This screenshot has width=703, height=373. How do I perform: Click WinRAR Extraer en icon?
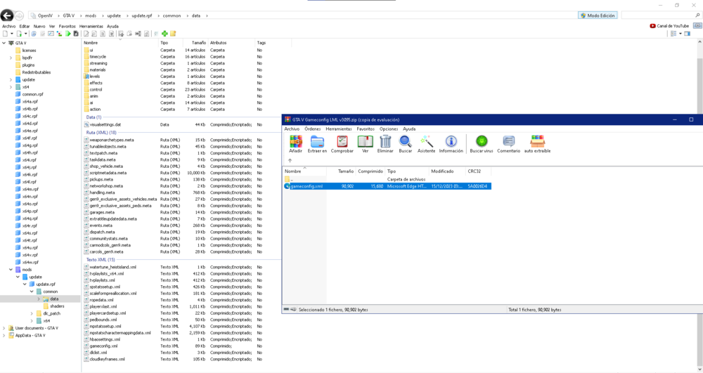click(x=317, y=144)
